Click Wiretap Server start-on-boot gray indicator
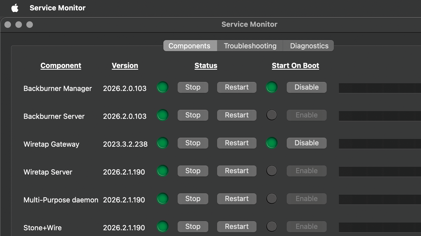The height and width of the screenshot is (236, 421). click(272, 171)
